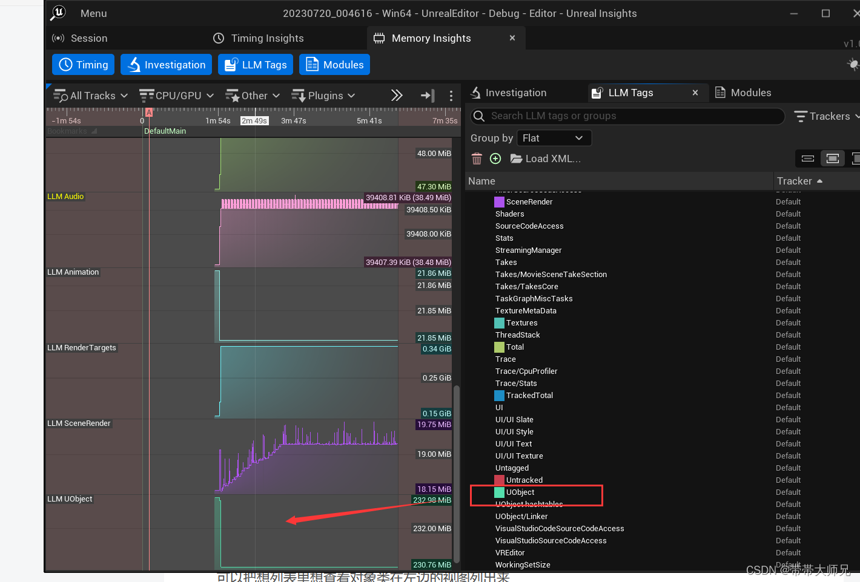Click the UObject green color swatch
This screenshot has height=582, width=860.
coord(499,492)
